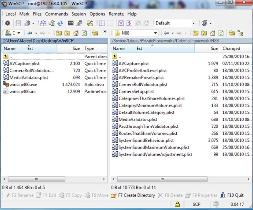Screen dimensions: 253x210
Task: Refresh the local panel icon
Action: click(84, 33)
